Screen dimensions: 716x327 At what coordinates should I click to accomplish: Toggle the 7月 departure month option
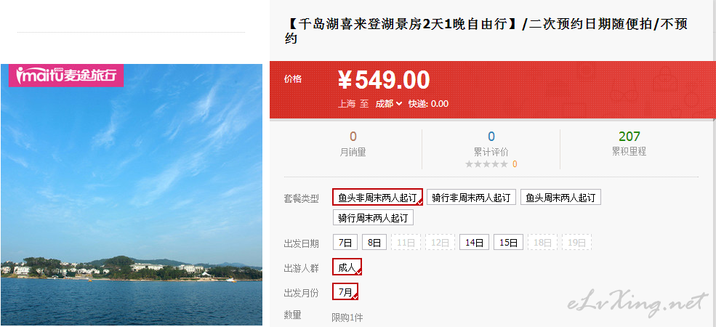pyautogui.click(x=345, y=291)
